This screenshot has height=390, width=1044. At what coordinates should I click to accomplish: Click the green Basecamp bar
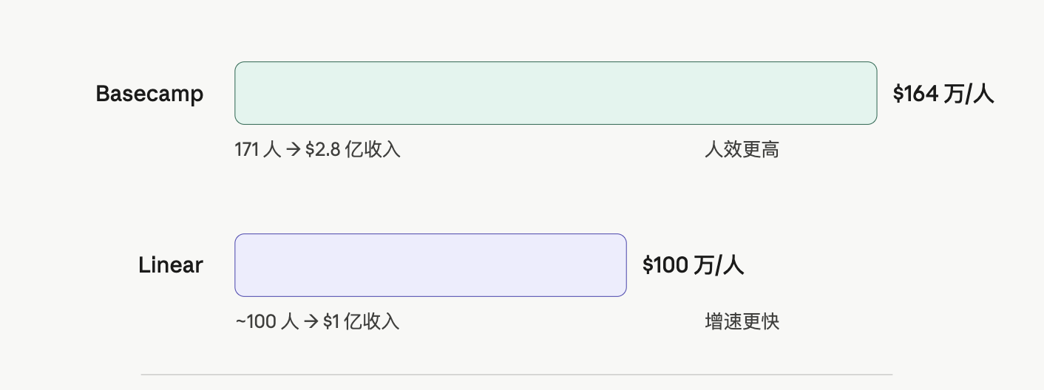pos(555,93)
